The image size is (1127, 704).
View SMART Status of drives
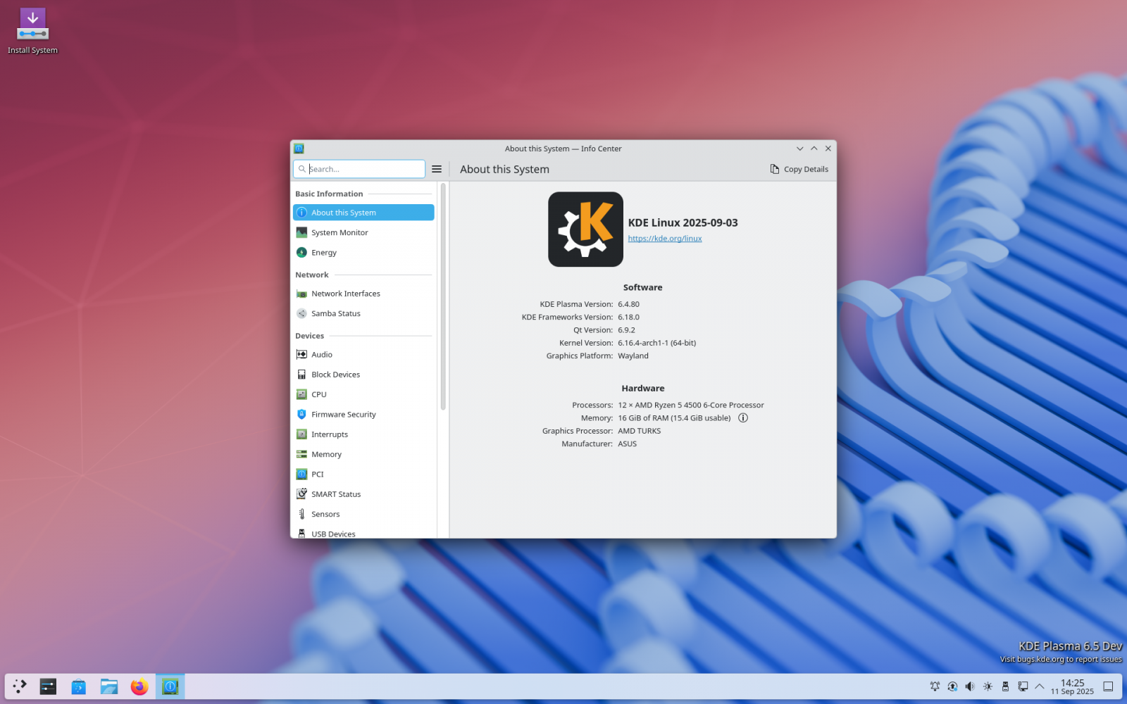(x=336, y=494)
